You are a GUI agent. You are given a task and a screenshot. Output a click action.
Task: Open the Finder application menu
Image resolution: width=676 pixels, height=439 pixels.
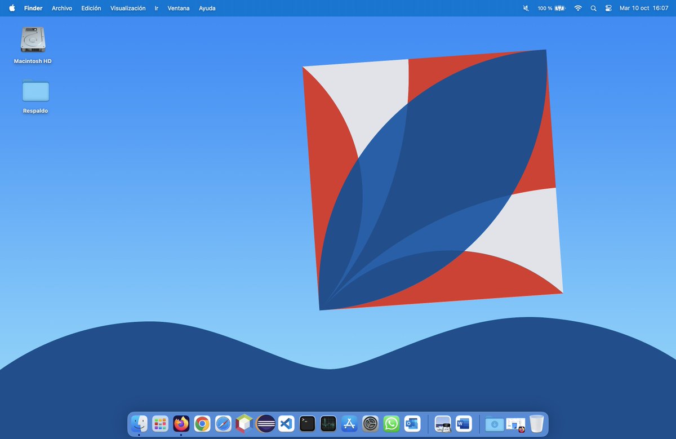[33, 8]
